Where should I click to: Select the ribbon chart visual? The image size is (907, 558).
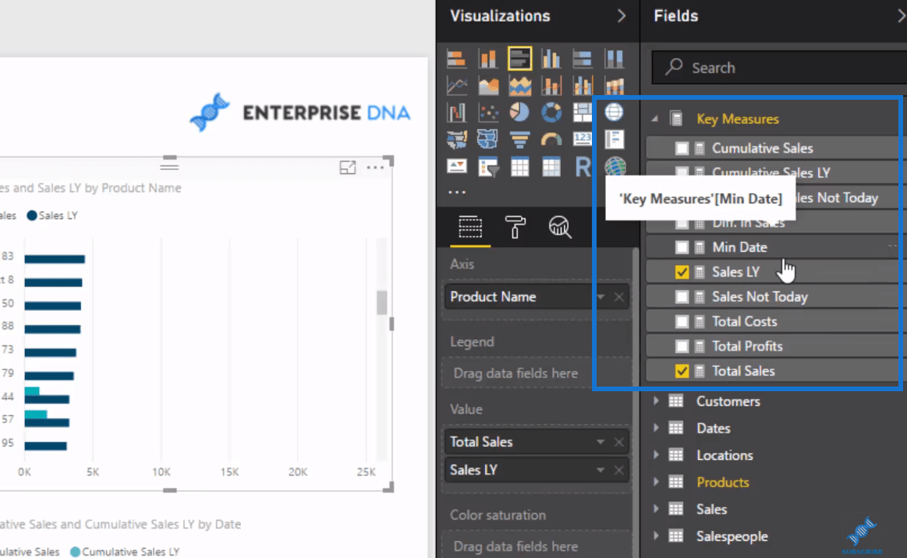pyautogui.click(x=614, y=86)
